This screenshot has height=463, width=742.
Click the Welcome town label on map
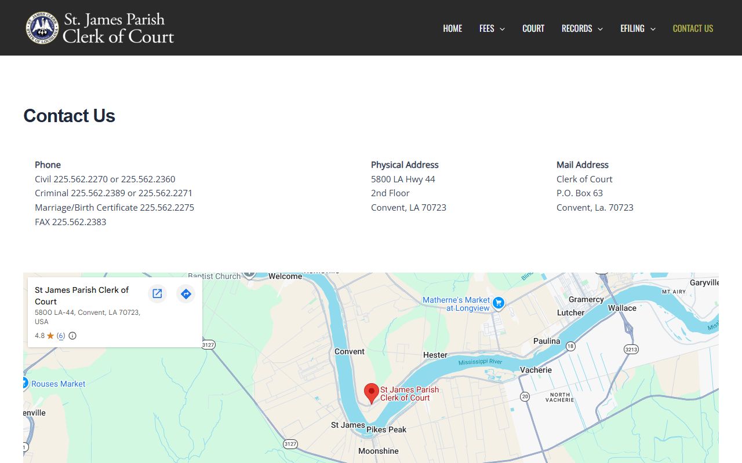tap(285, 276)
